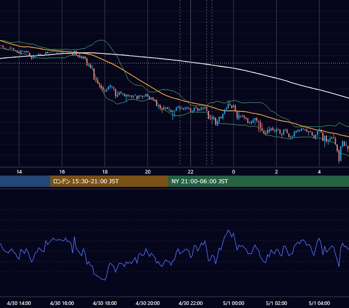The height and width of the screenshot is (308, 349).
Task: Click hour label 2 on price chart axis
Action: coord(277,172)
